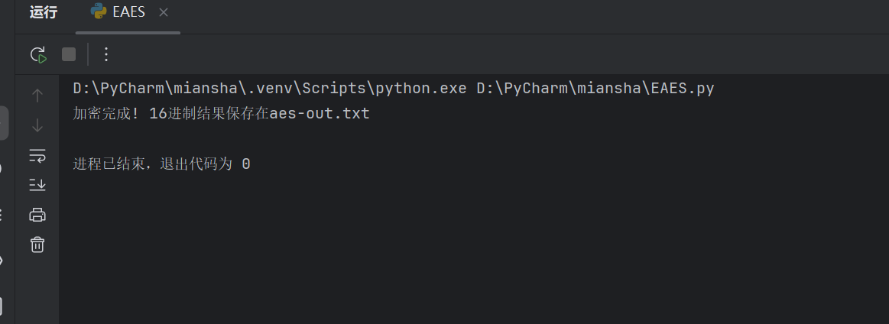Click the python.exe interpreter path
889x324 pixels.
(x=269, y=89)
